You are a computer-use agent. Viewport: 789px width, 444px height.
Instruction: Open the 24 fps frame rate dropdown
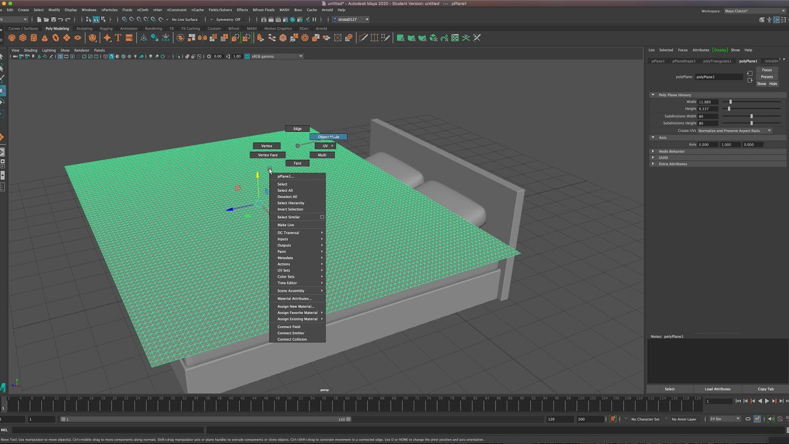(x=724, y=419)
